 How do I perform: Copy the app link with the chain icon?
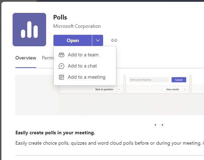tap(114, 40)
